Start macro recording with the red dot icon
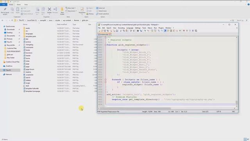Image resolution: width=250 pixels, height=141 pixels. tap(184, 31)
